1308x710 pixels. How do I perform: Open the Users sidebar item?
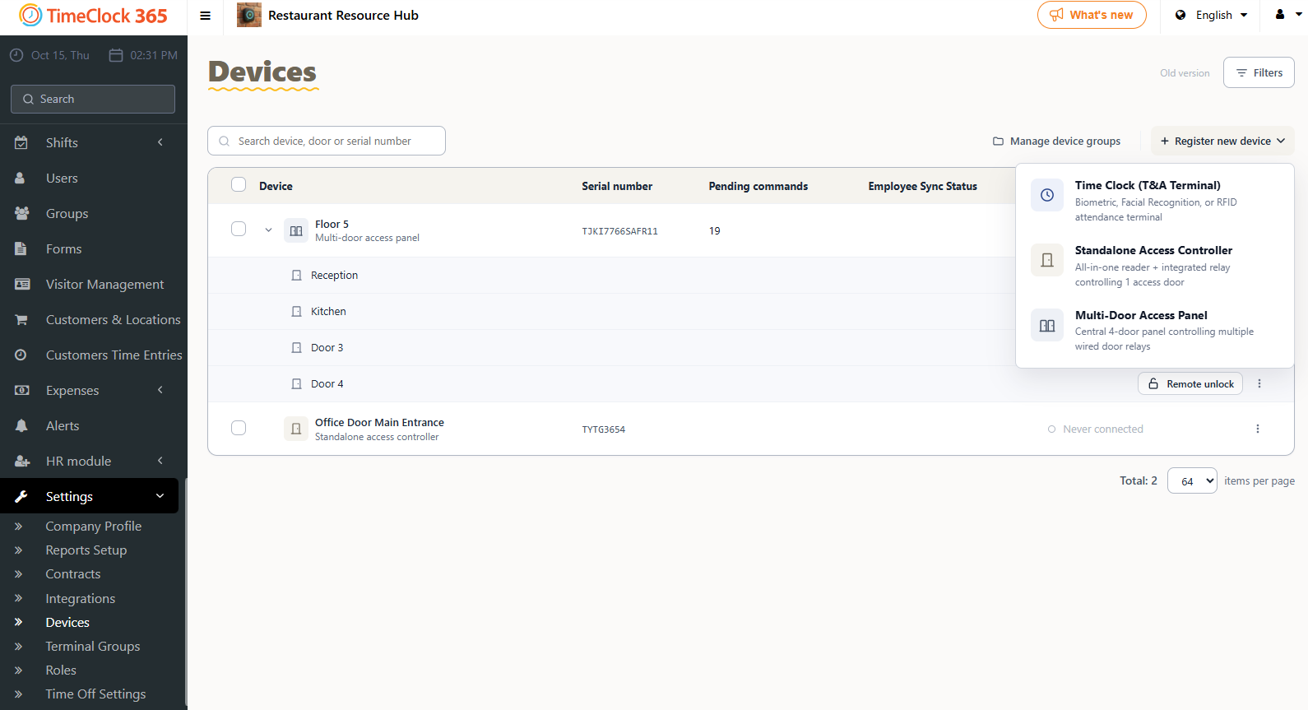point(89,178)
